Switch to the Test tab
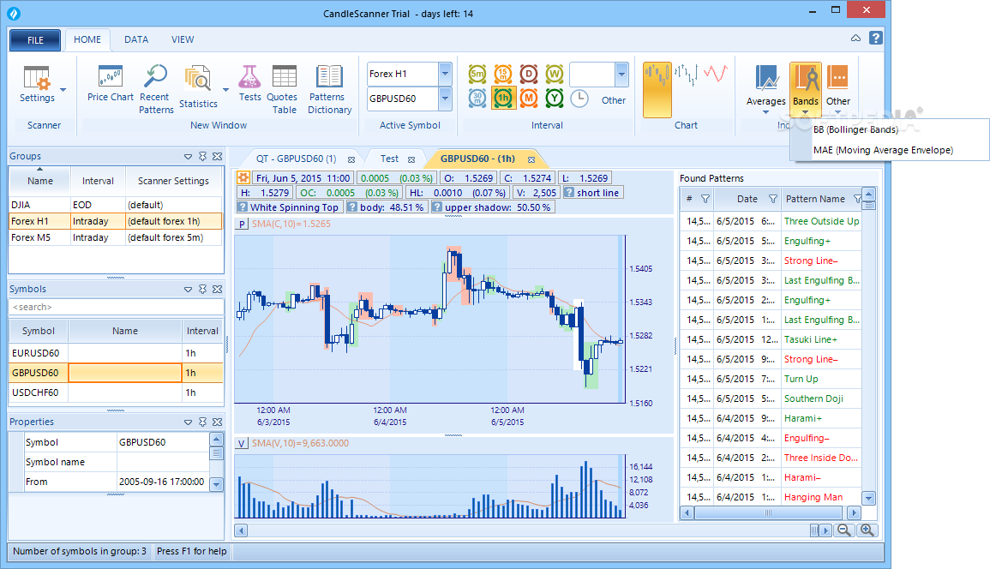The width and height of the screenshot is (990, 569). pyautogui.click(x=389, y=159)
